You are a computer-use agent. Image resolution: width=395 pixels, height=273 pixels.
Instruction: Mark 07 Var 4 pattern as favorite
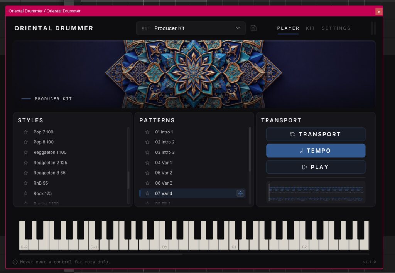pyautogui.click(x=147, y=193)
